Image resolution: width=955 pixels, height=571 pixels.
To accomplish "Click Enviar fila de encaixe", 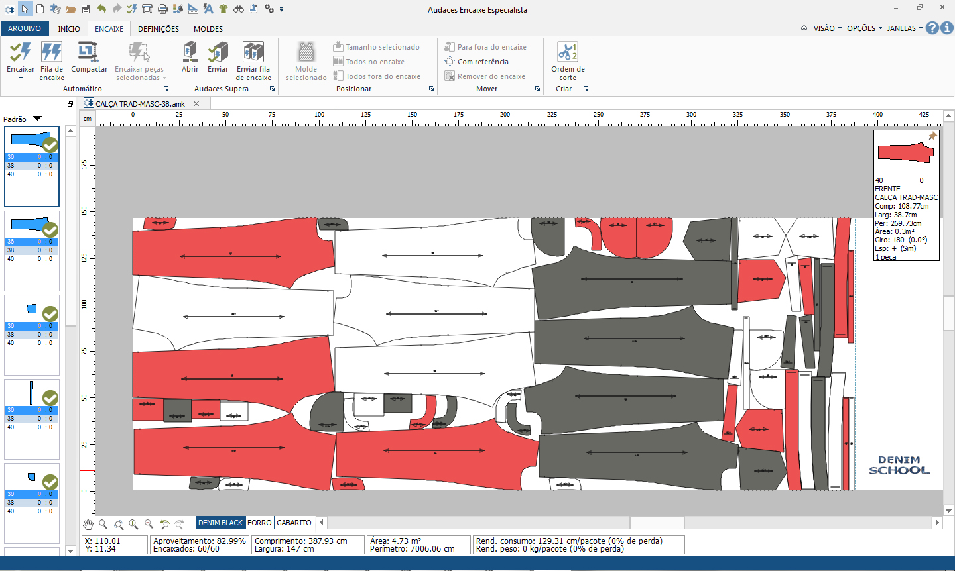I will pyautogui.click(x=253, y=61).
